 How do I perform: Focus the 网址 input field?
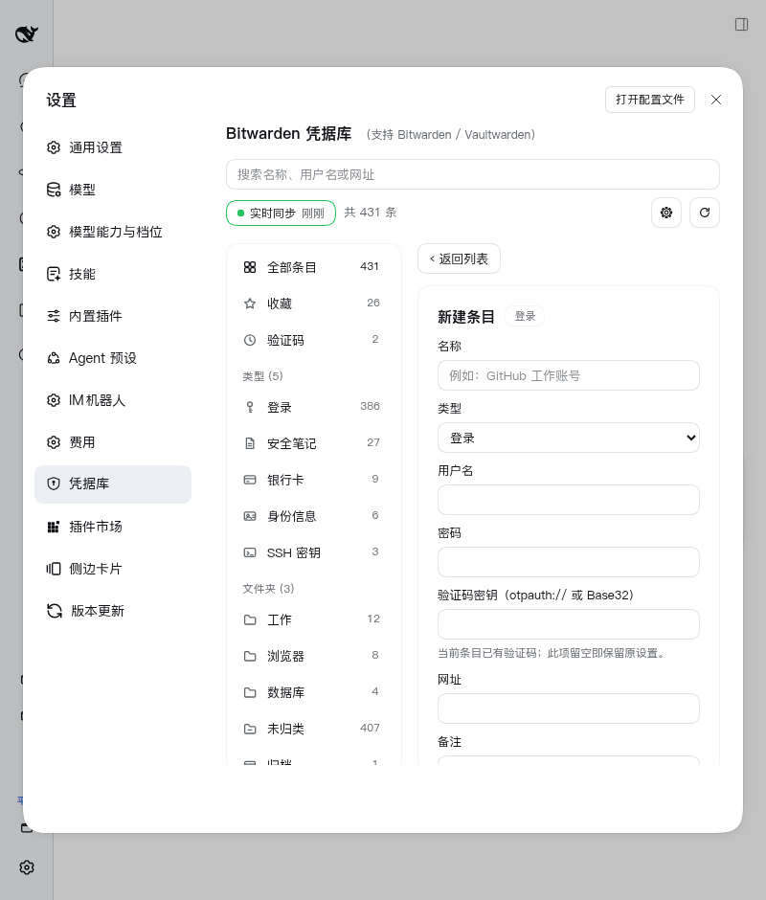(x=569, y=709)
